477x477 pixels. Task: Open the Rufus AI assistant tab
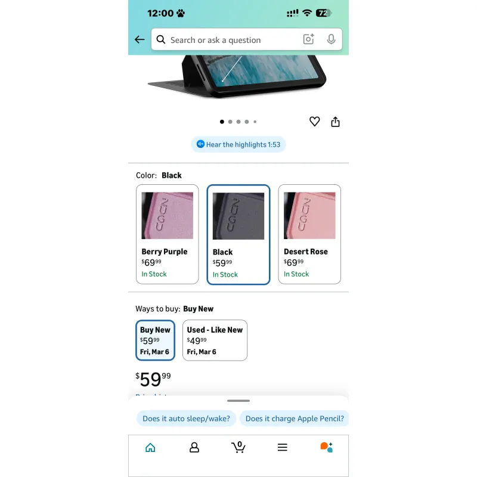(x=326, y=447)
